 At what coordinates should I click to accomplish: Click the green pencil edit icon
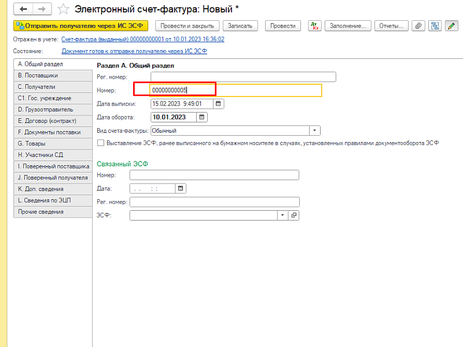(450, 25)
